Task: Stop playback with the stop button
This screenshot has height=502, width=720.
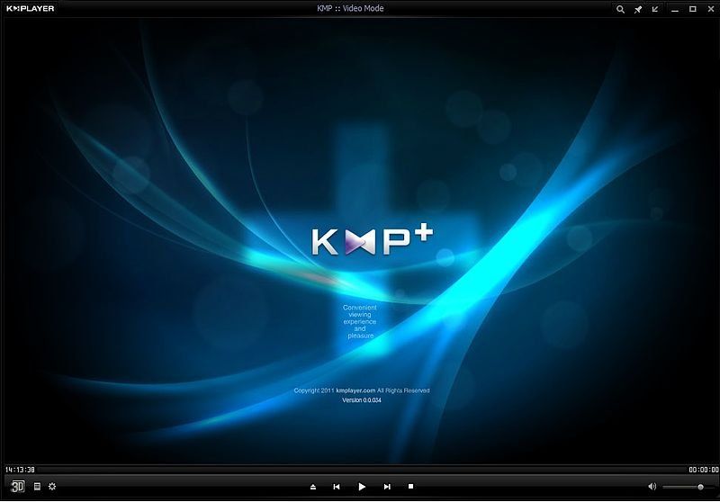Action: tap(410, 487)
